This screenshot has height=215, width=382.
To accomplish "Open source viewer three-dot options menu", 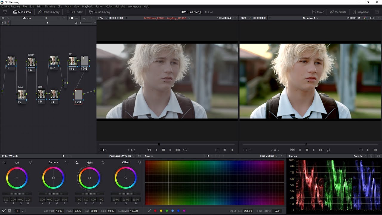I will click(x=235, y=18).
